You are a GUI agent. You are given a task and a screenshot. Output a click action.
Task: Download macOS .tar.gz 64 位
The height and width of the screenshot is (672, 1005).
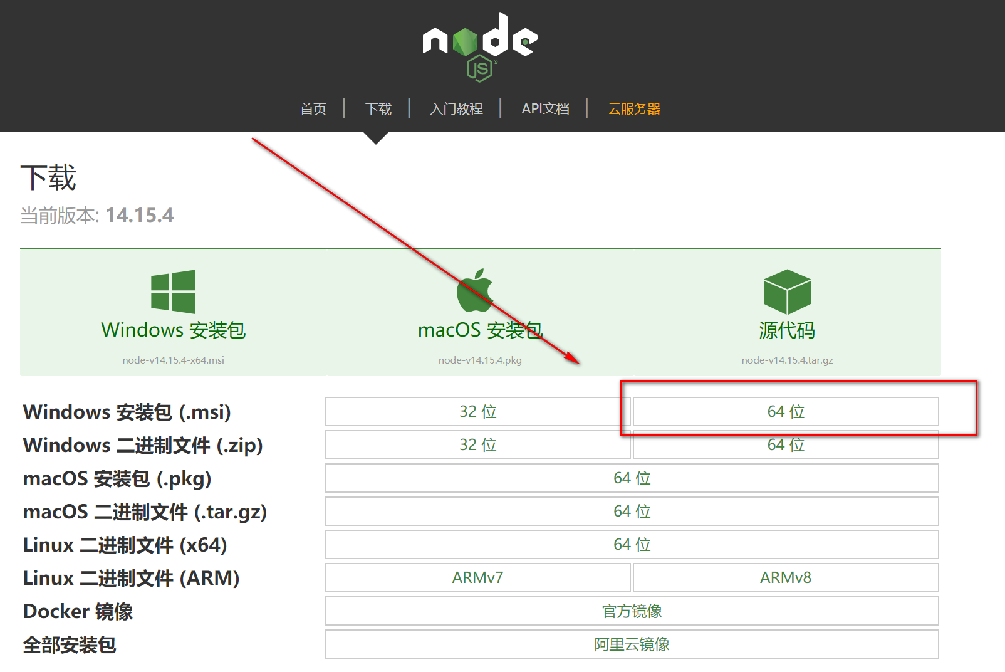pyautogui.click(x=632, y=511)
